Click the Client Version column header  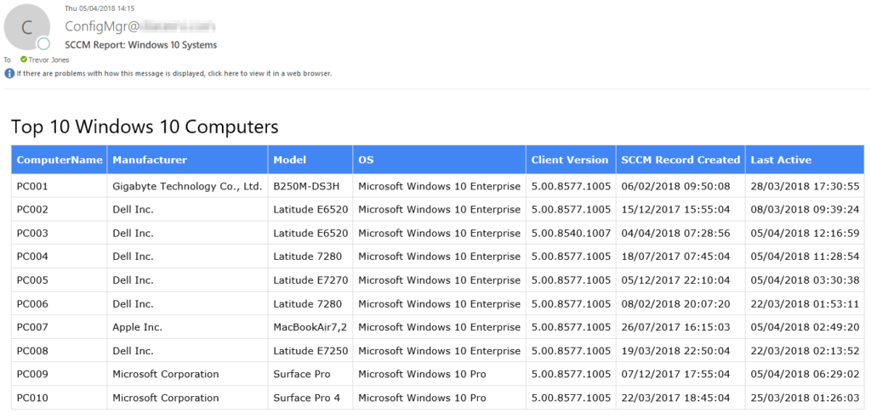pos(571,160)
